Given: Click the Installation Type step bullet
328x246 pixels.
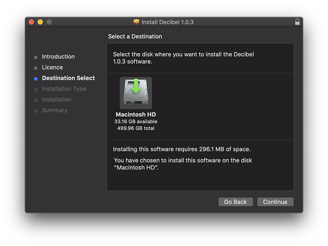Looking at the screenshot, I should 36,89.
